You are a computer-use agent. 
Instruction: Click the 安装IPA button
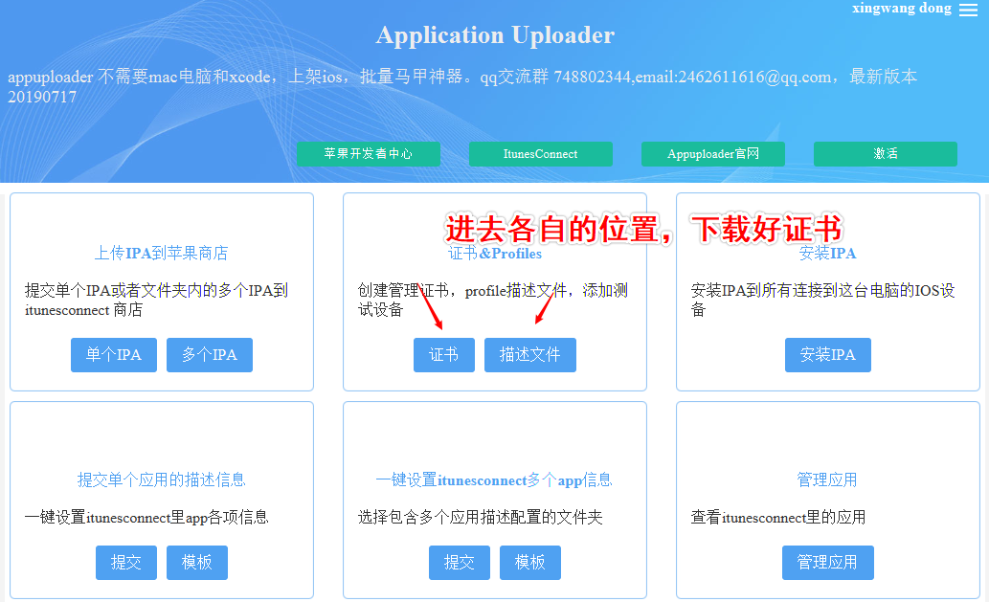pos(827,355)
